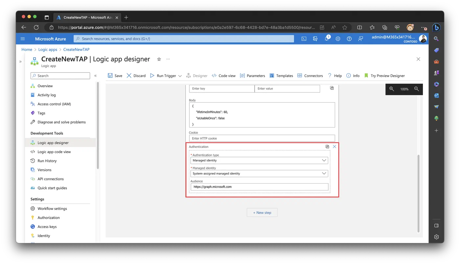Collapse the left navigation menu chevron
The height and width of the screenshot is (264, 460).
pyautogui.click(x=96, y=76)
